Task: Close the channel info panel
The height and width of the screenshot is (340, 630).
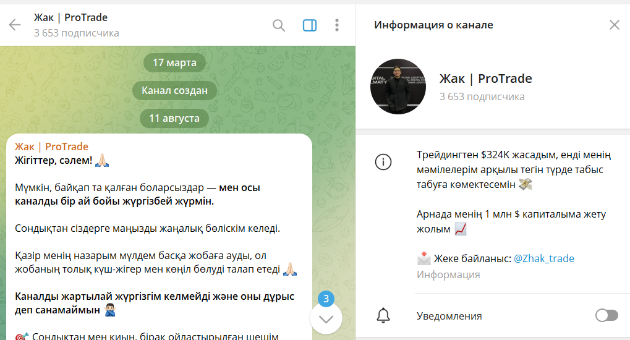Action: tap(615, 25)
